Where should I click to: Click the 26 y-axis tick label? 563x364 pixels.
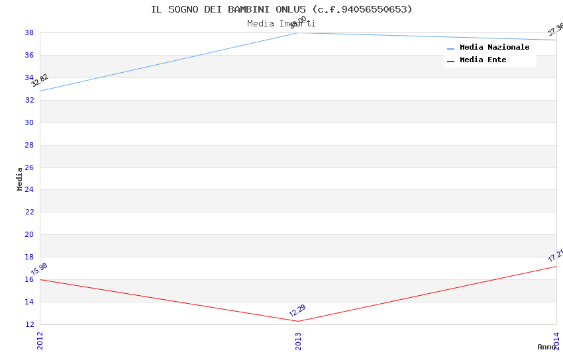(x=29, y=167)
